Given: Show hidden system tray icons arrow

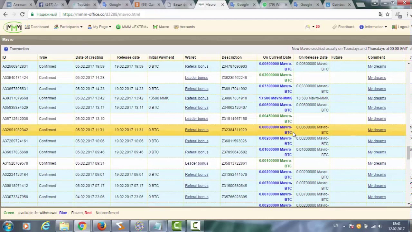Looking at the screenshot, I should coord(344,226).
